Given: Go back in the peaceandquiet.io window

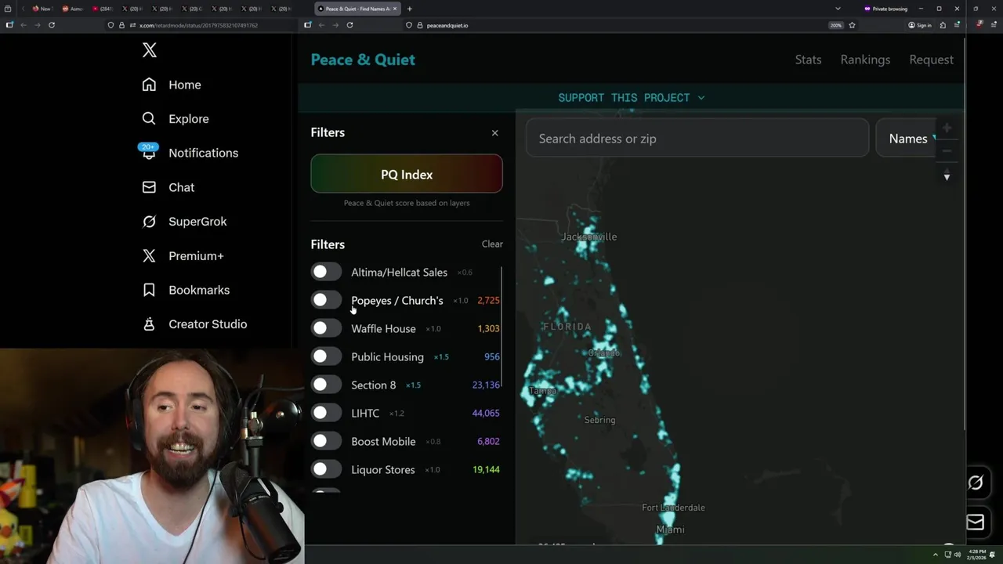Looking at the screenshot, I should (x=321, y=25).
